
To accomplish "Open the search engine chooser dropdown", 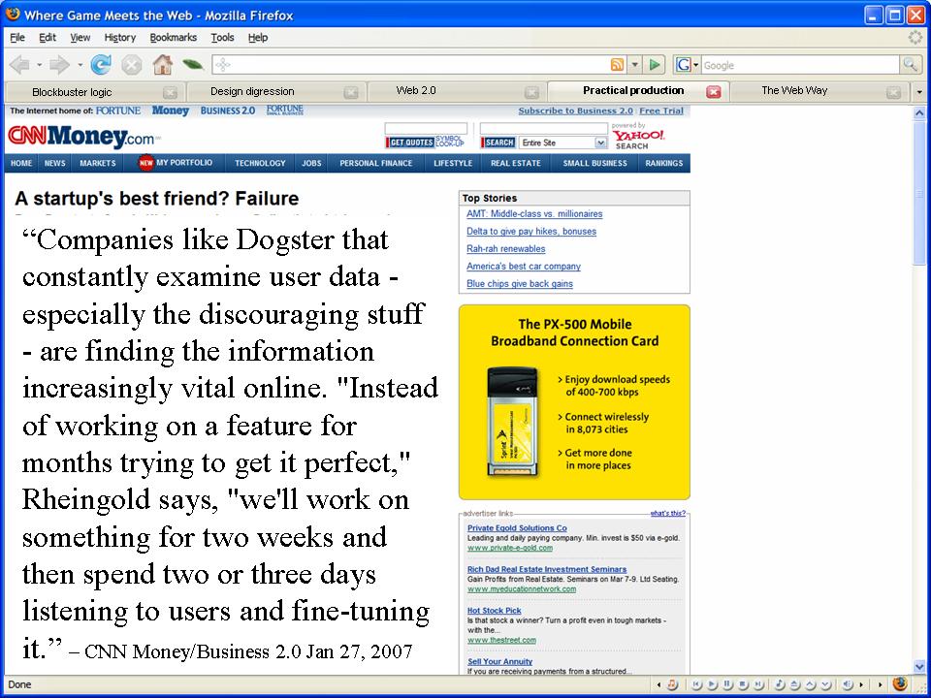I will click(696, 64).
